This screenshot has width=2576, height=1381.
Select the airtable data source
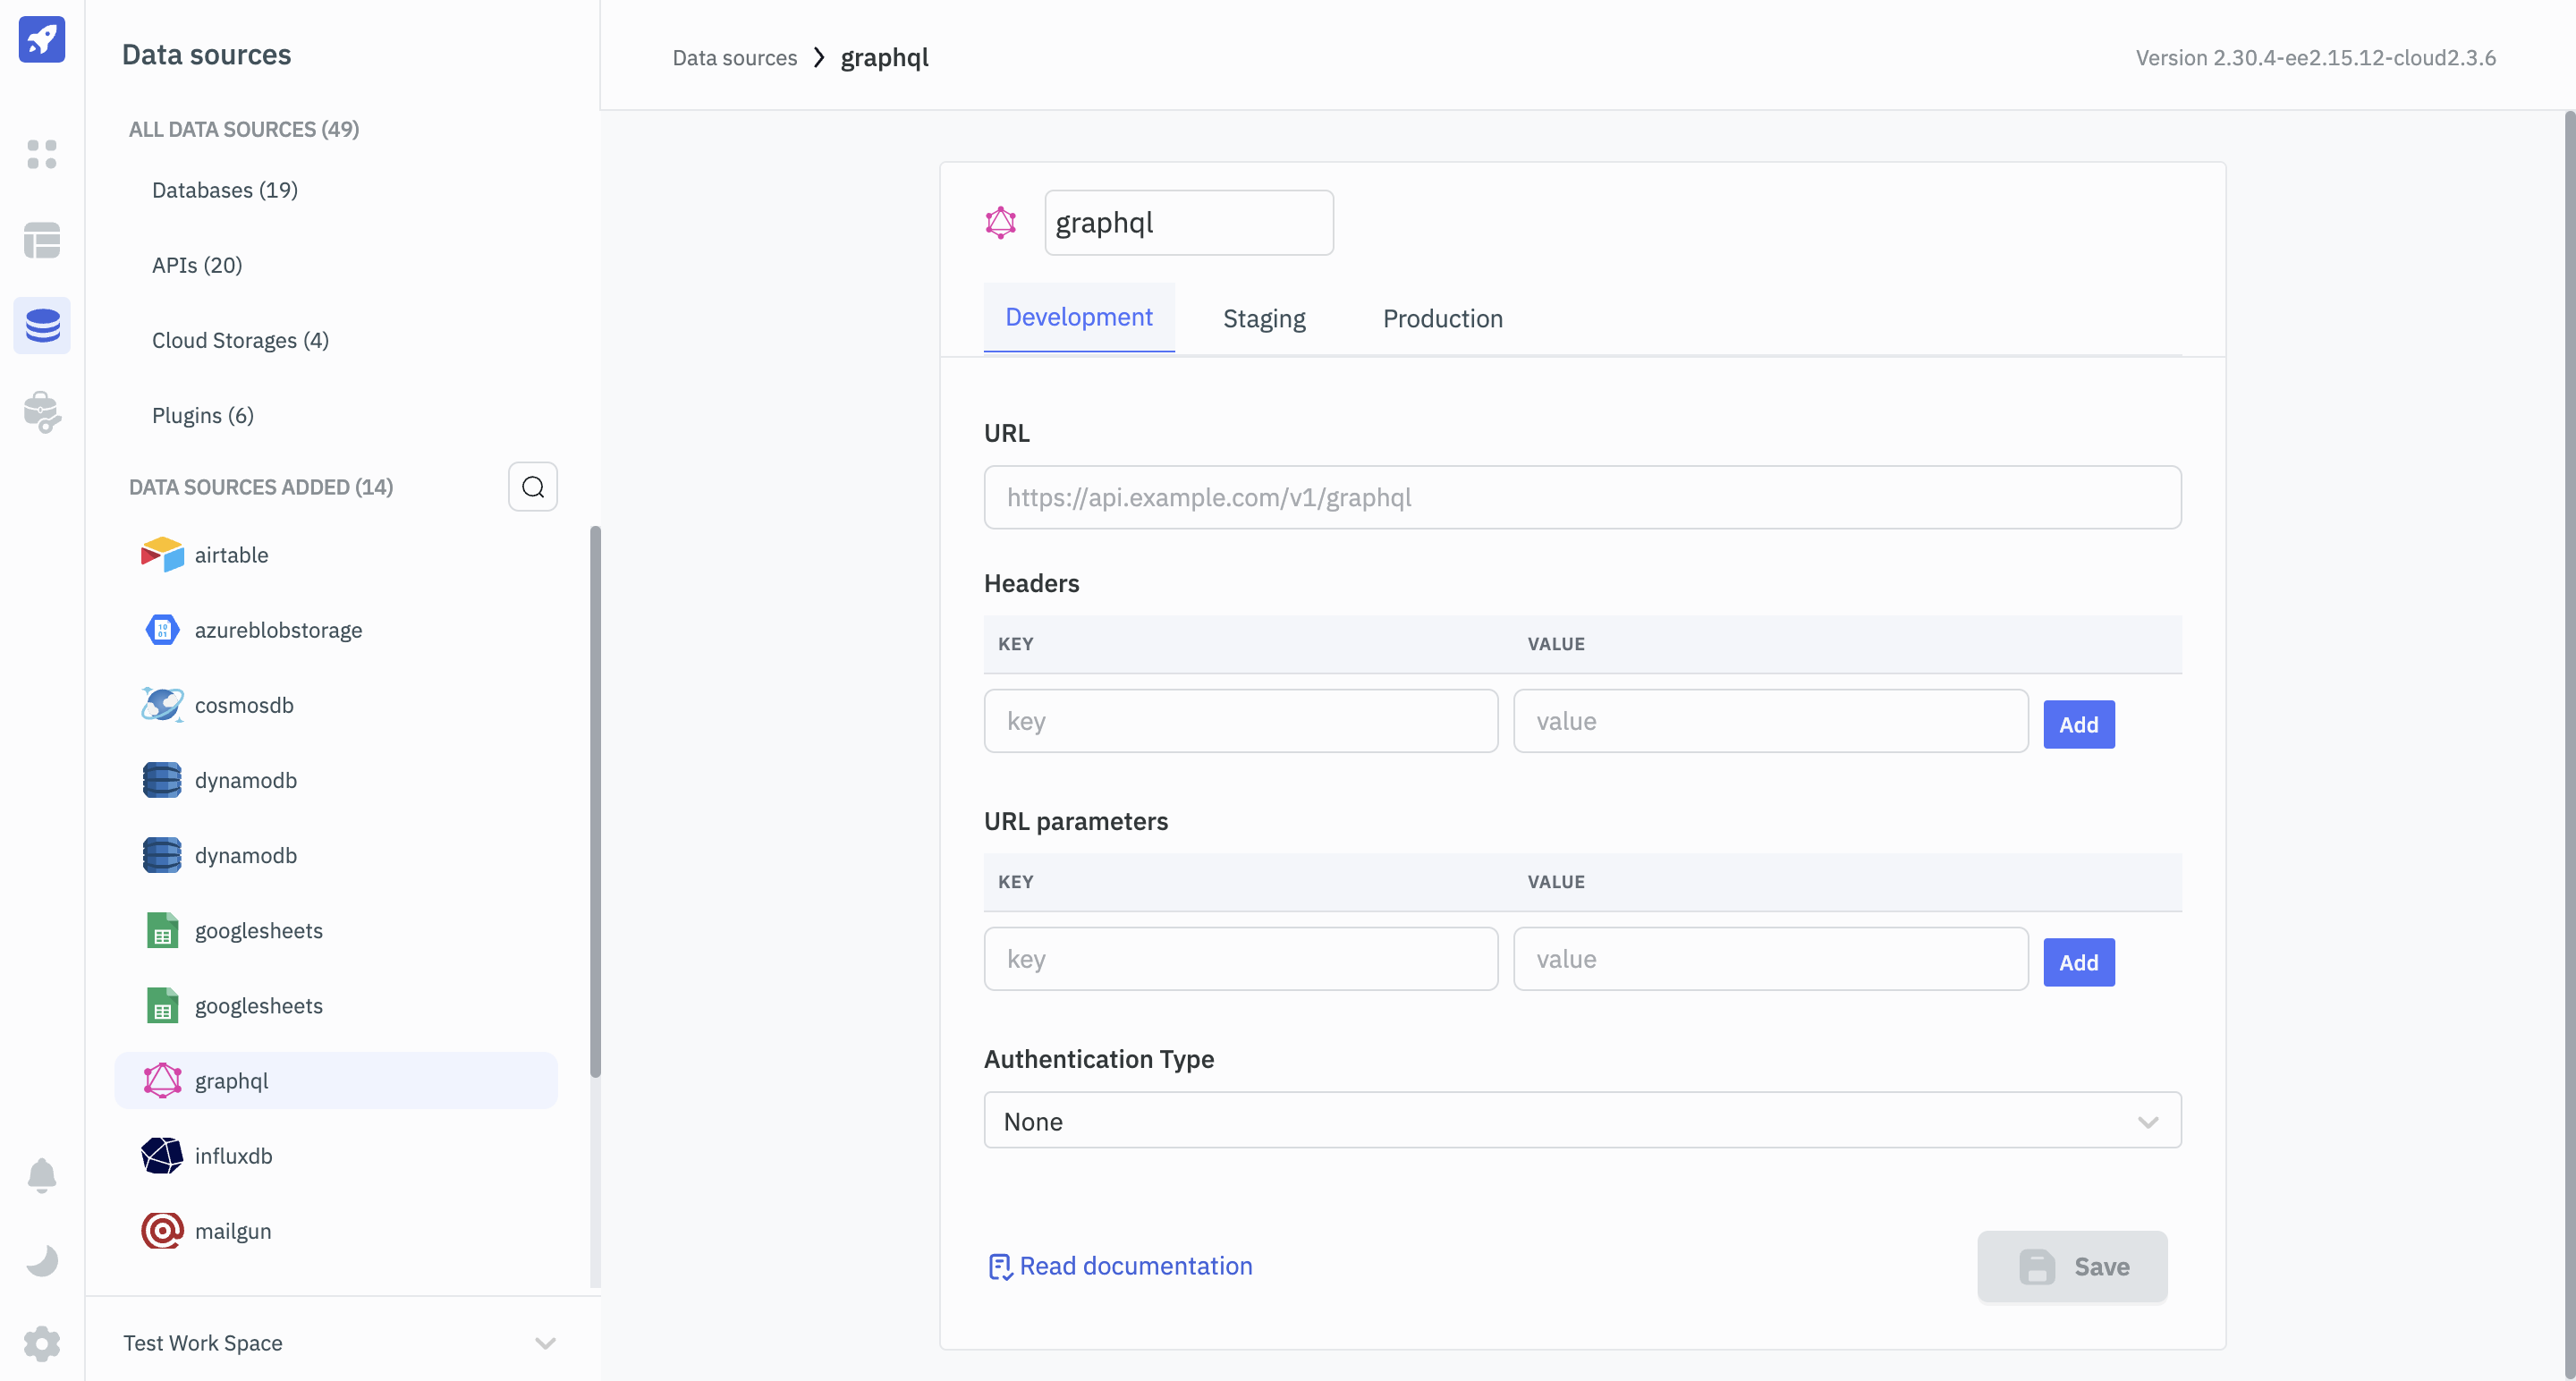(231, 555)
